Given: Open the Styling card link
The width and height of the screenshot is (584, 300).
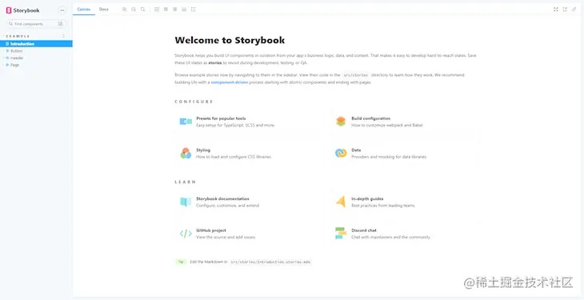Looking at the screenshot, I should pyautogui.click(x=248, y=153).
